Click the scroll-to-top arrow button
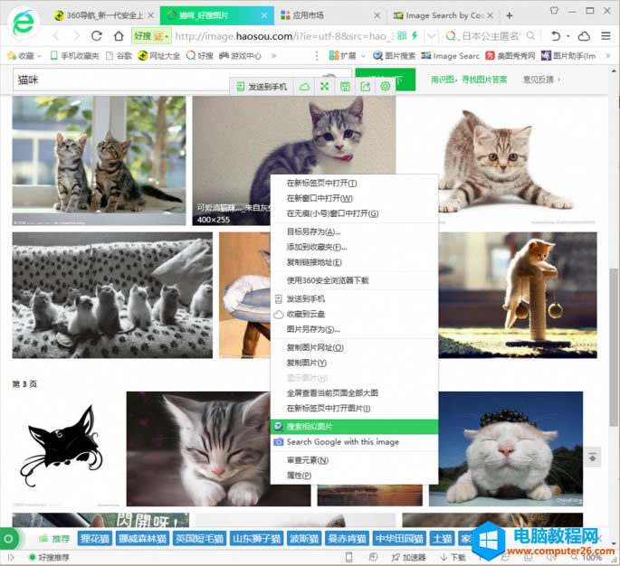620x566 pixels. tap(592, 458)
